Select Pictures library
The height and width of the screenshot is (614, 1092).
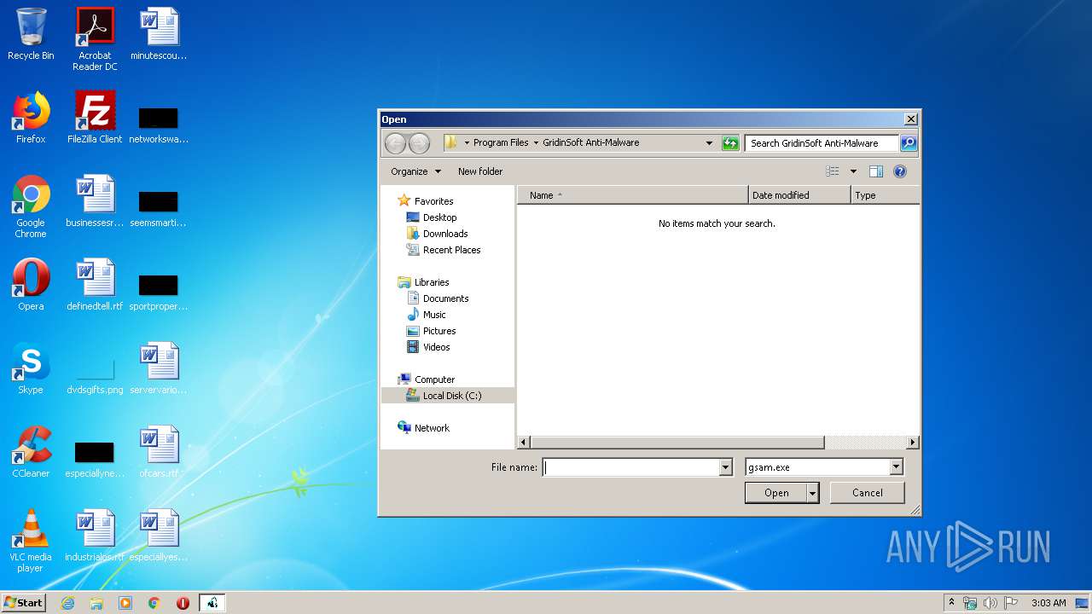coord(439,331)
